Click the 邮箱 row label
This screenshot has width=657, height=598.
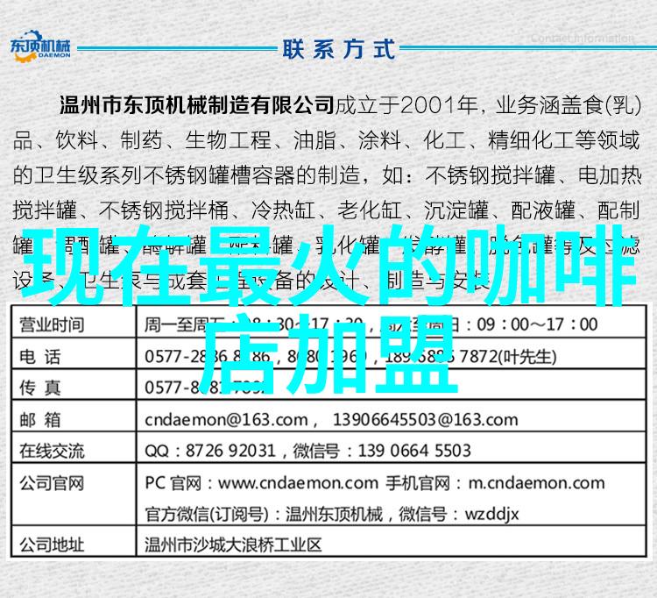click(40, 419)
